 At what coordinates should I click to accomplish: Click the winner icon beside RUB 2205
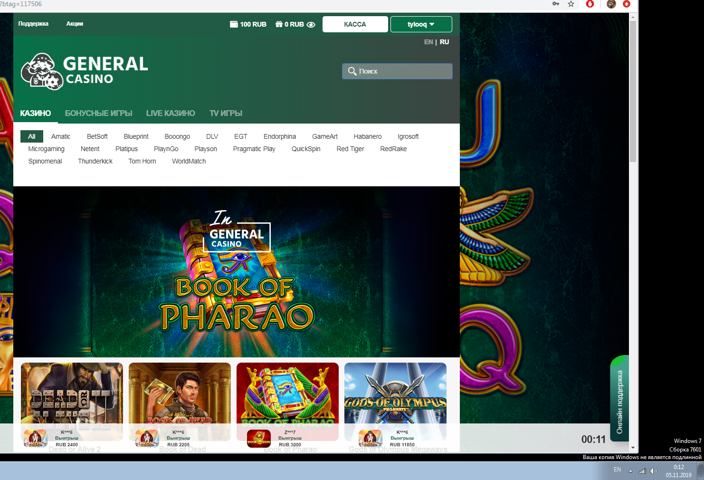(x=147, y=438)
